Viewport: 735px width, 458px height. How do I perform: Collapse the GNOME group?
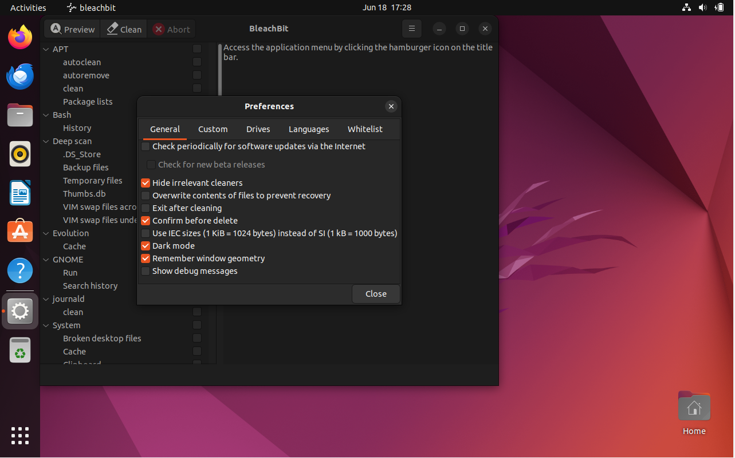coord(46,260)
